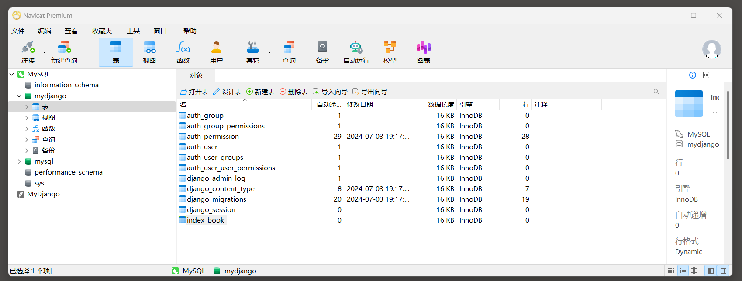Select the sys database in tree
Image resolution: width=742 pixels, height=281 pixels.
click(39, 183)
